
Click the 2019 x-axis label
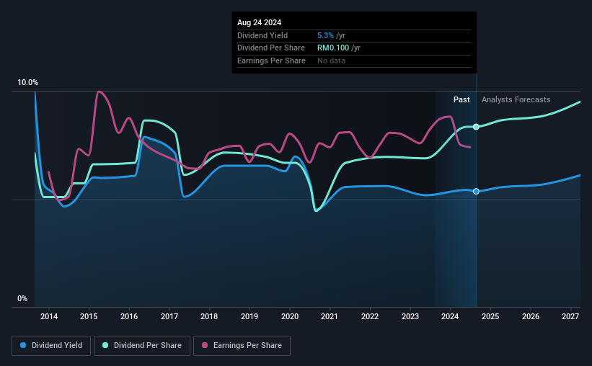249,316
